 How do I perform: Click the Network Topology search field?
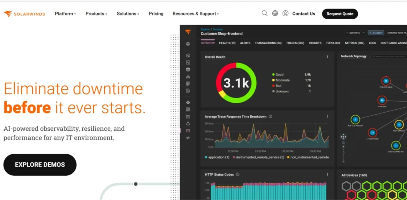coord(390,56)
